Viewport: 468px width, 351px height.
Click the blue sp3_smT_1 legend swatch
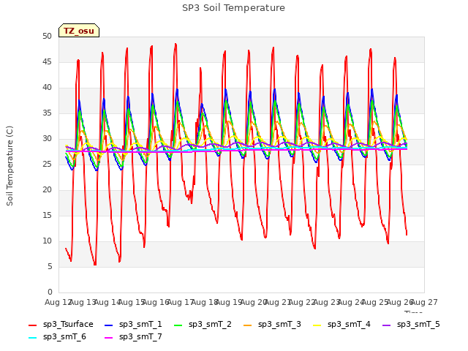click(x=109, y=325)
